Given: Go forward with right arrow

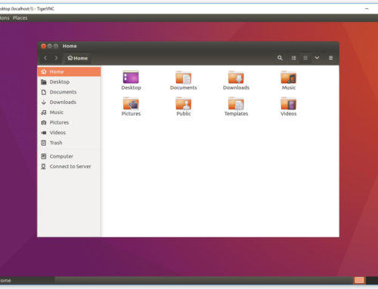Looking at the screenshot, I should point(56,58).
